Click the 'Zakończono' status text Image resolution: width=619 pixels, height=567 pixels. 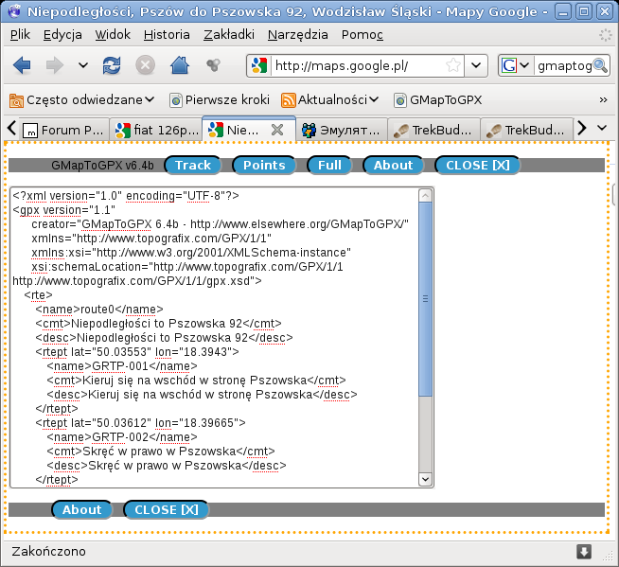[x=48, y=552]
